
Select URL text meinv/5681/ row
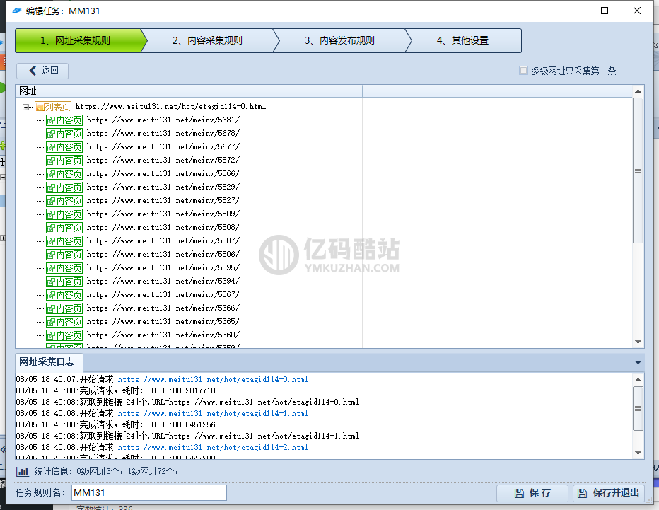point(163,120)
